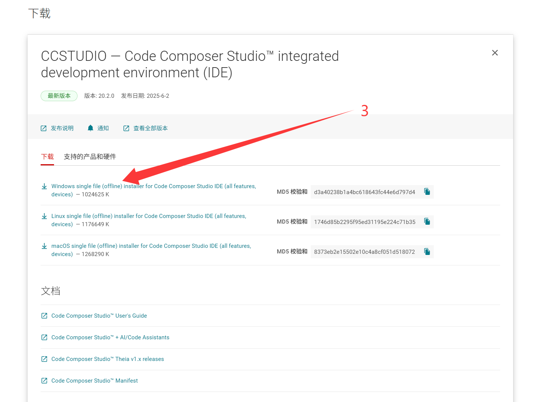Switch to the 下载 tab
556x402 pixels.
click(47, 157)
